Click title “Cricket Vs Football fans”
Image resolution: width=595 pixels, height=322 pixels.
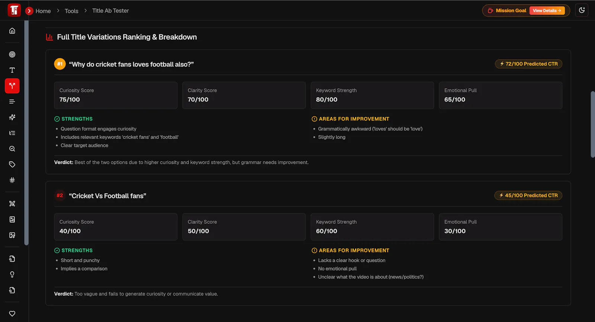click(107, 196)
